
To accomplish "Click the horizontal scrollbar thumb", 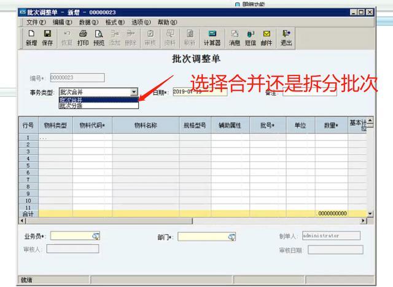I will pyautogui.click(x=109, y=221).
